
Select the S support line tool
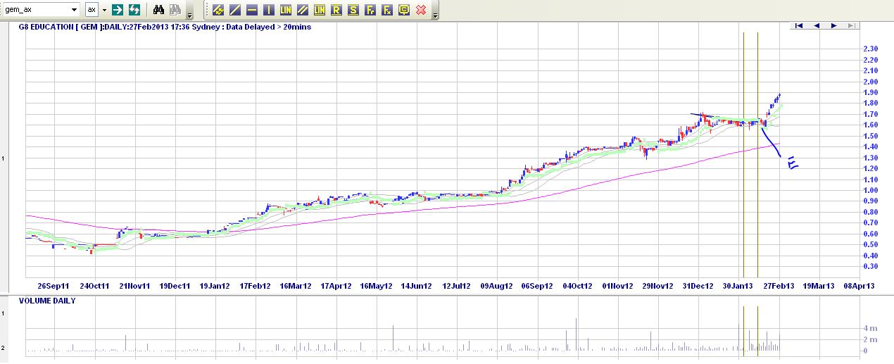[353, 10]
